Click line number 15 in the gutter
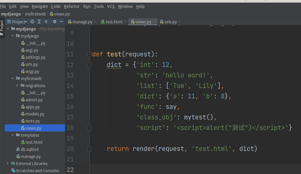This screenshot has width=301, height=174. click(70, 96)
